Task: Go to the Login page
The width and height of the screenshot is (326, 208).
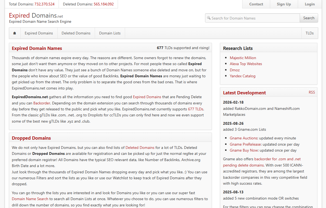Action: coord(310,4)
